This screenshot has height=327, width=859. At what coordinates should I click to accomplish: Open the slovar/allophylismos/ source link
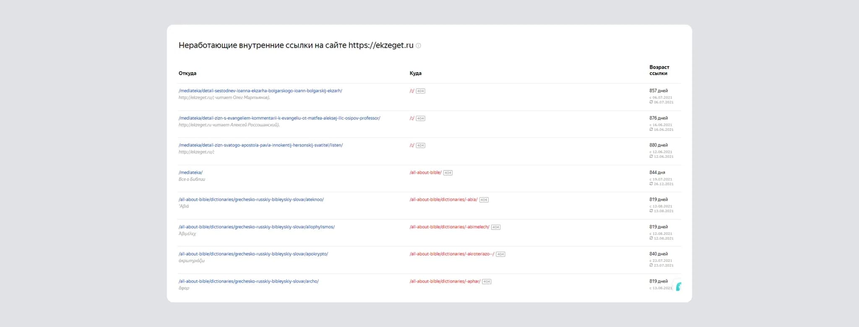256,227
